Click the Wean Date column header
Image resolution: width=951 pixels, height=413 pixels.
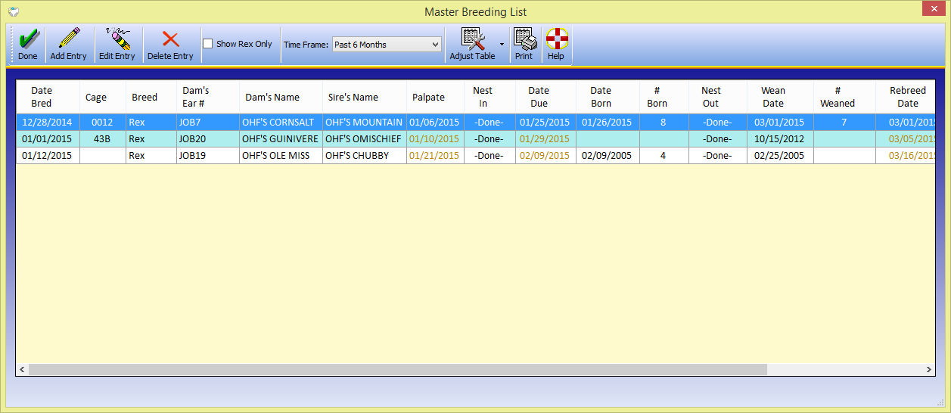click(x=772, y=97)
